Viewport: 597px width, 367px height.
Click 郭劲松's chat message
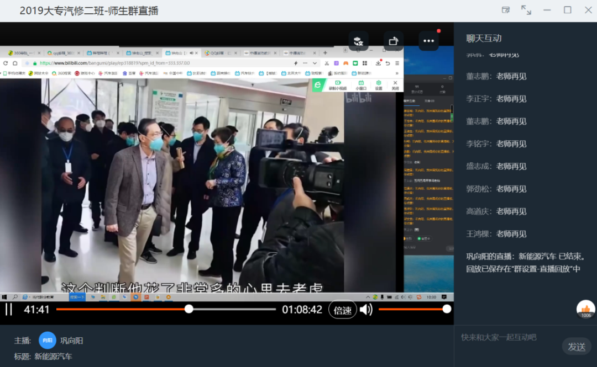496,189
